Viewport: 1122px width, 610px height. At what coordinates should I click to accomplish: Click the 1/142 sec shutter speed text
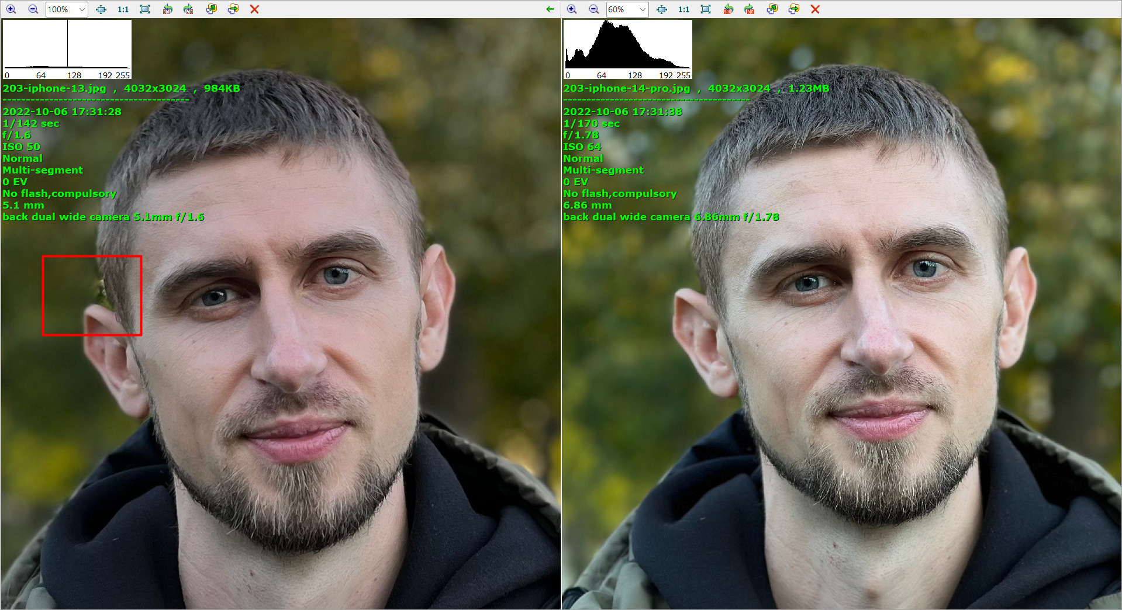(31, 123)
